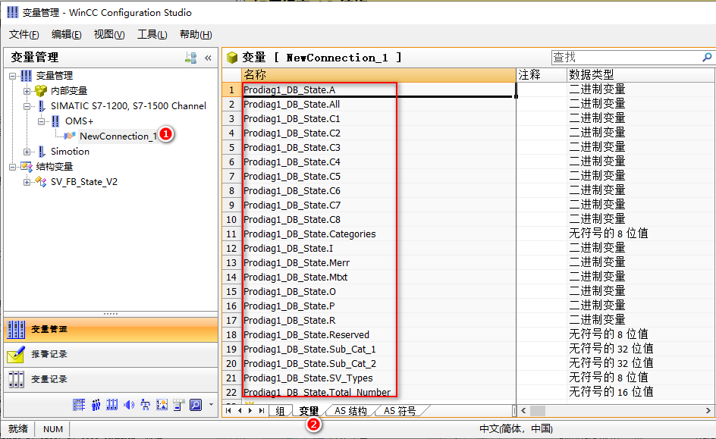Click the magnifier icon in navigation toolbar
The image size is (716, 439).
click(196, 405)
